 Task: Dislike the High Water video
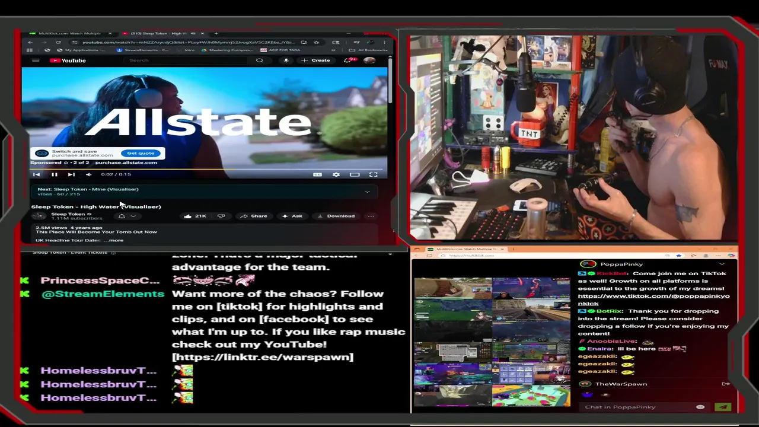[221, 216]
